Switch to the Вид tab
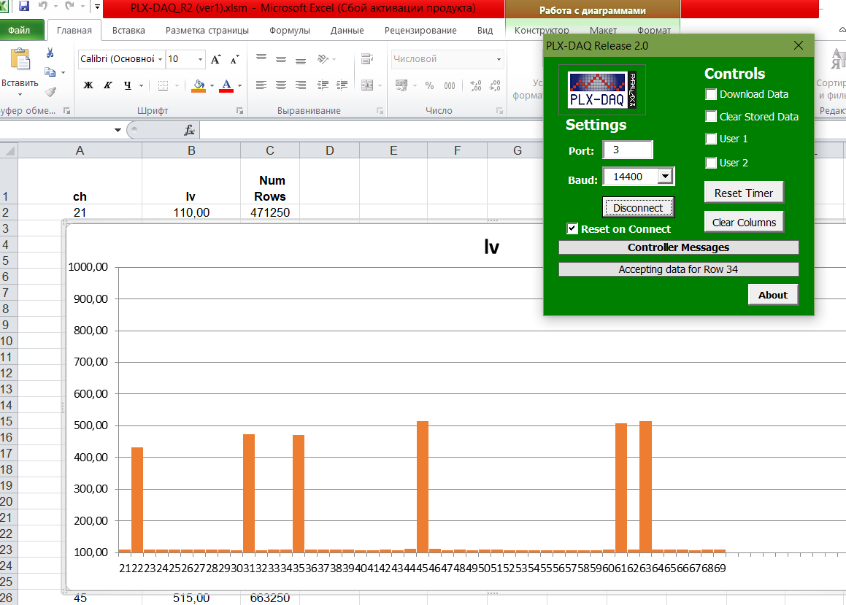 point(485,31)
